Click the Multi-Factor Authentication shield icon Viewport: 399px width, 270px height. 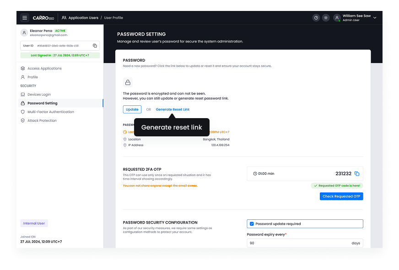(23, 112)
